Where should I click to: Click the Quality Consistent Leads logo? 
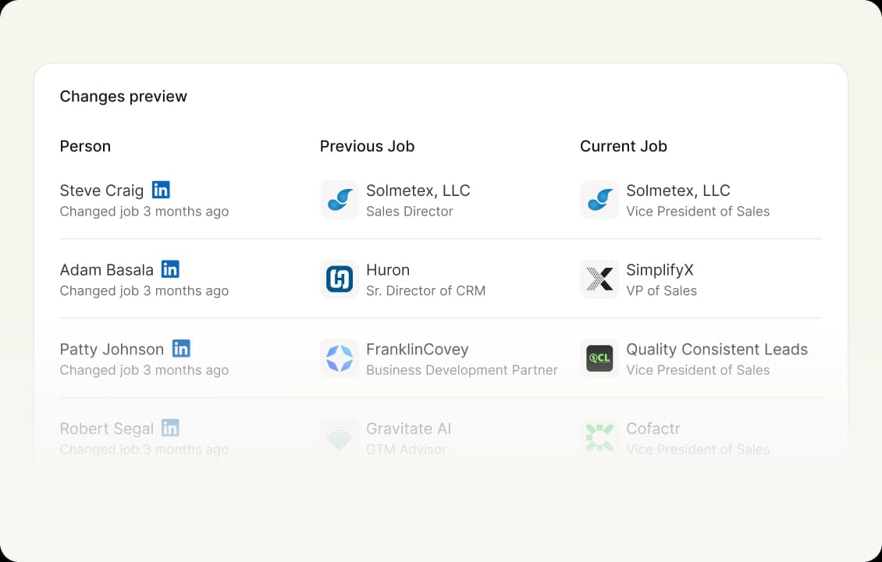599,359
